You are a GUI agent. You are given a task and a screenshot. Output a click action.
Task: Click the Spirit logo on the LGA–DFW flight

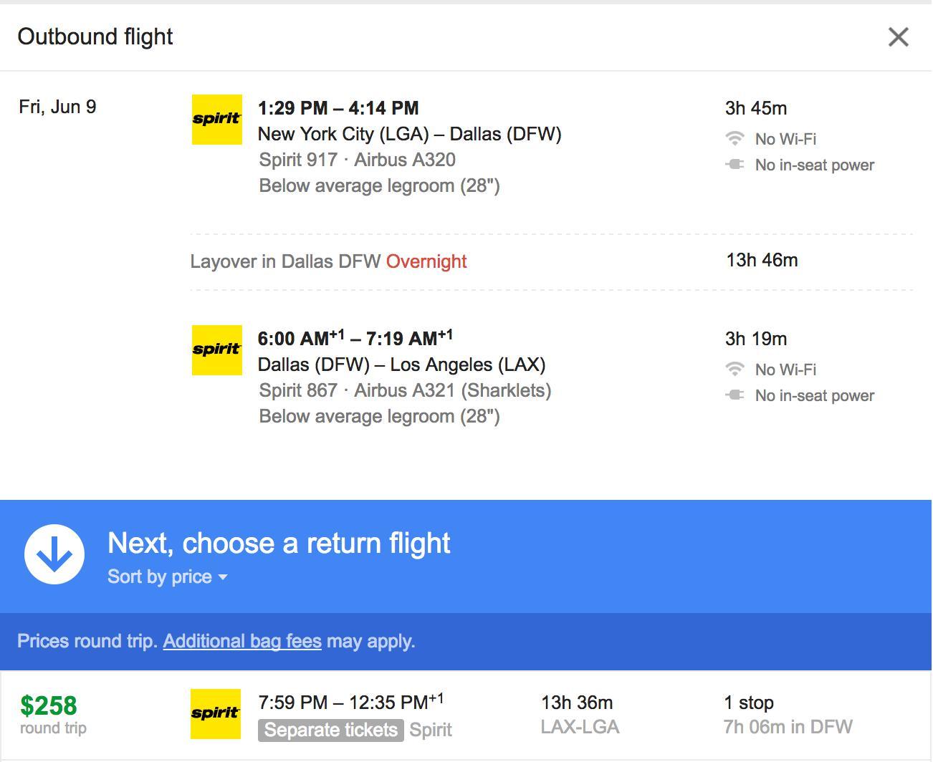[x=216, y=120]
